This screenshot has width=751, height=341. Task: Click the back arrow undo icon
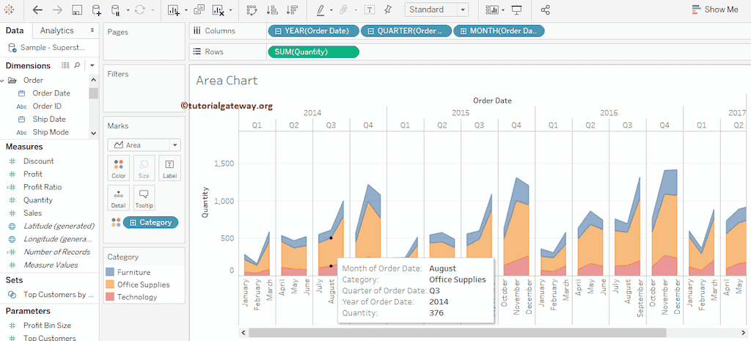[37, 10]
